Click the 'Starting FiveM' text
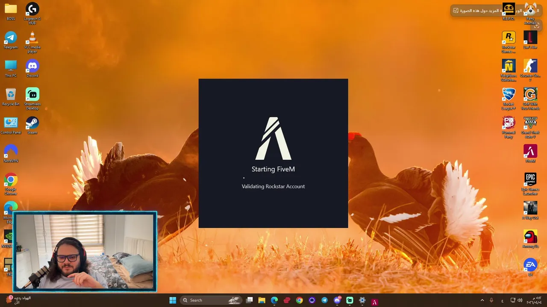The height and width of the screenshot is (307, 547). point(273,169)
